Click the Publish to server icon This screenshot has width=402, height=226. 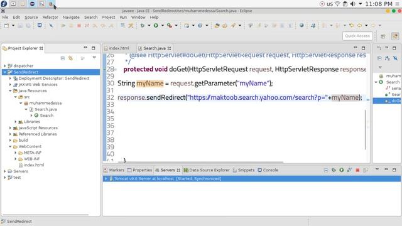click(366, 170)
